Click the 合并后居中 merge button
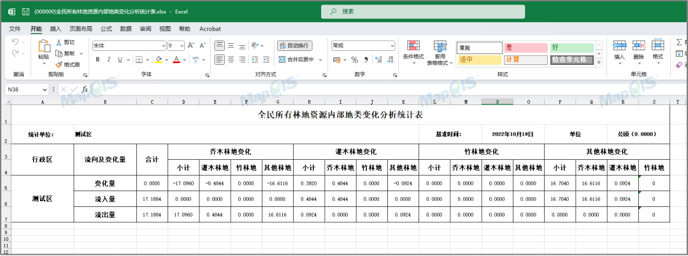Image resolution: width=688 pixels, height=256 pixels. pyautogui.click(x=296, y=60)
